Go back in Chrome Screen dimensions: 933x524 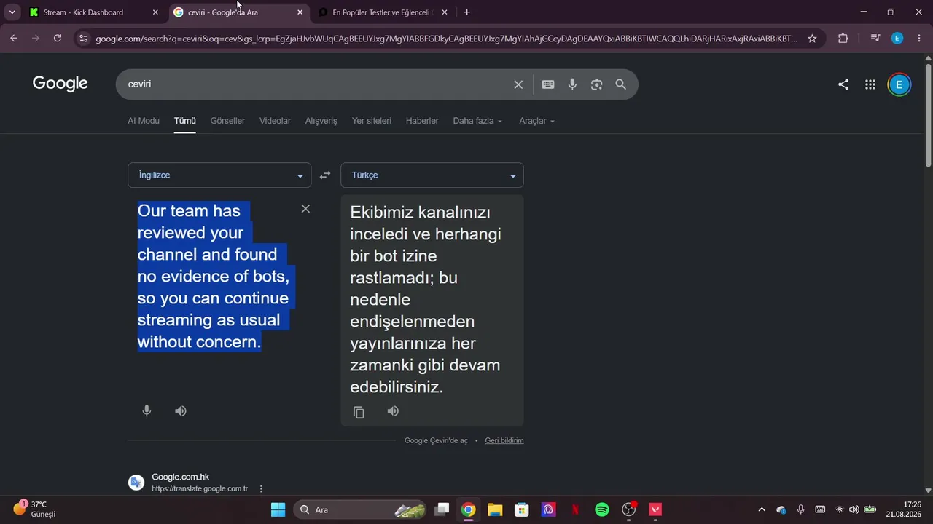pos(14,39)
